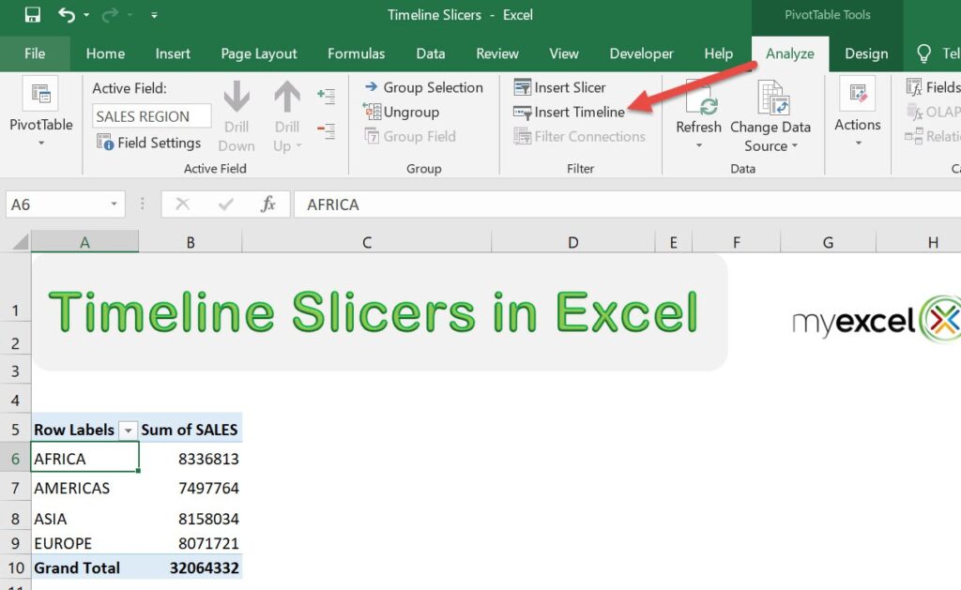Click the Ungroup icon
961x590 pixels.
pyautogui.click(x=401, y=112)
